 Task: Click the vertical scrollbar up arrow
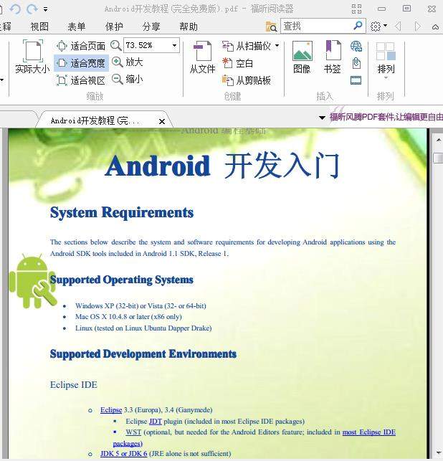coord(438,141)
